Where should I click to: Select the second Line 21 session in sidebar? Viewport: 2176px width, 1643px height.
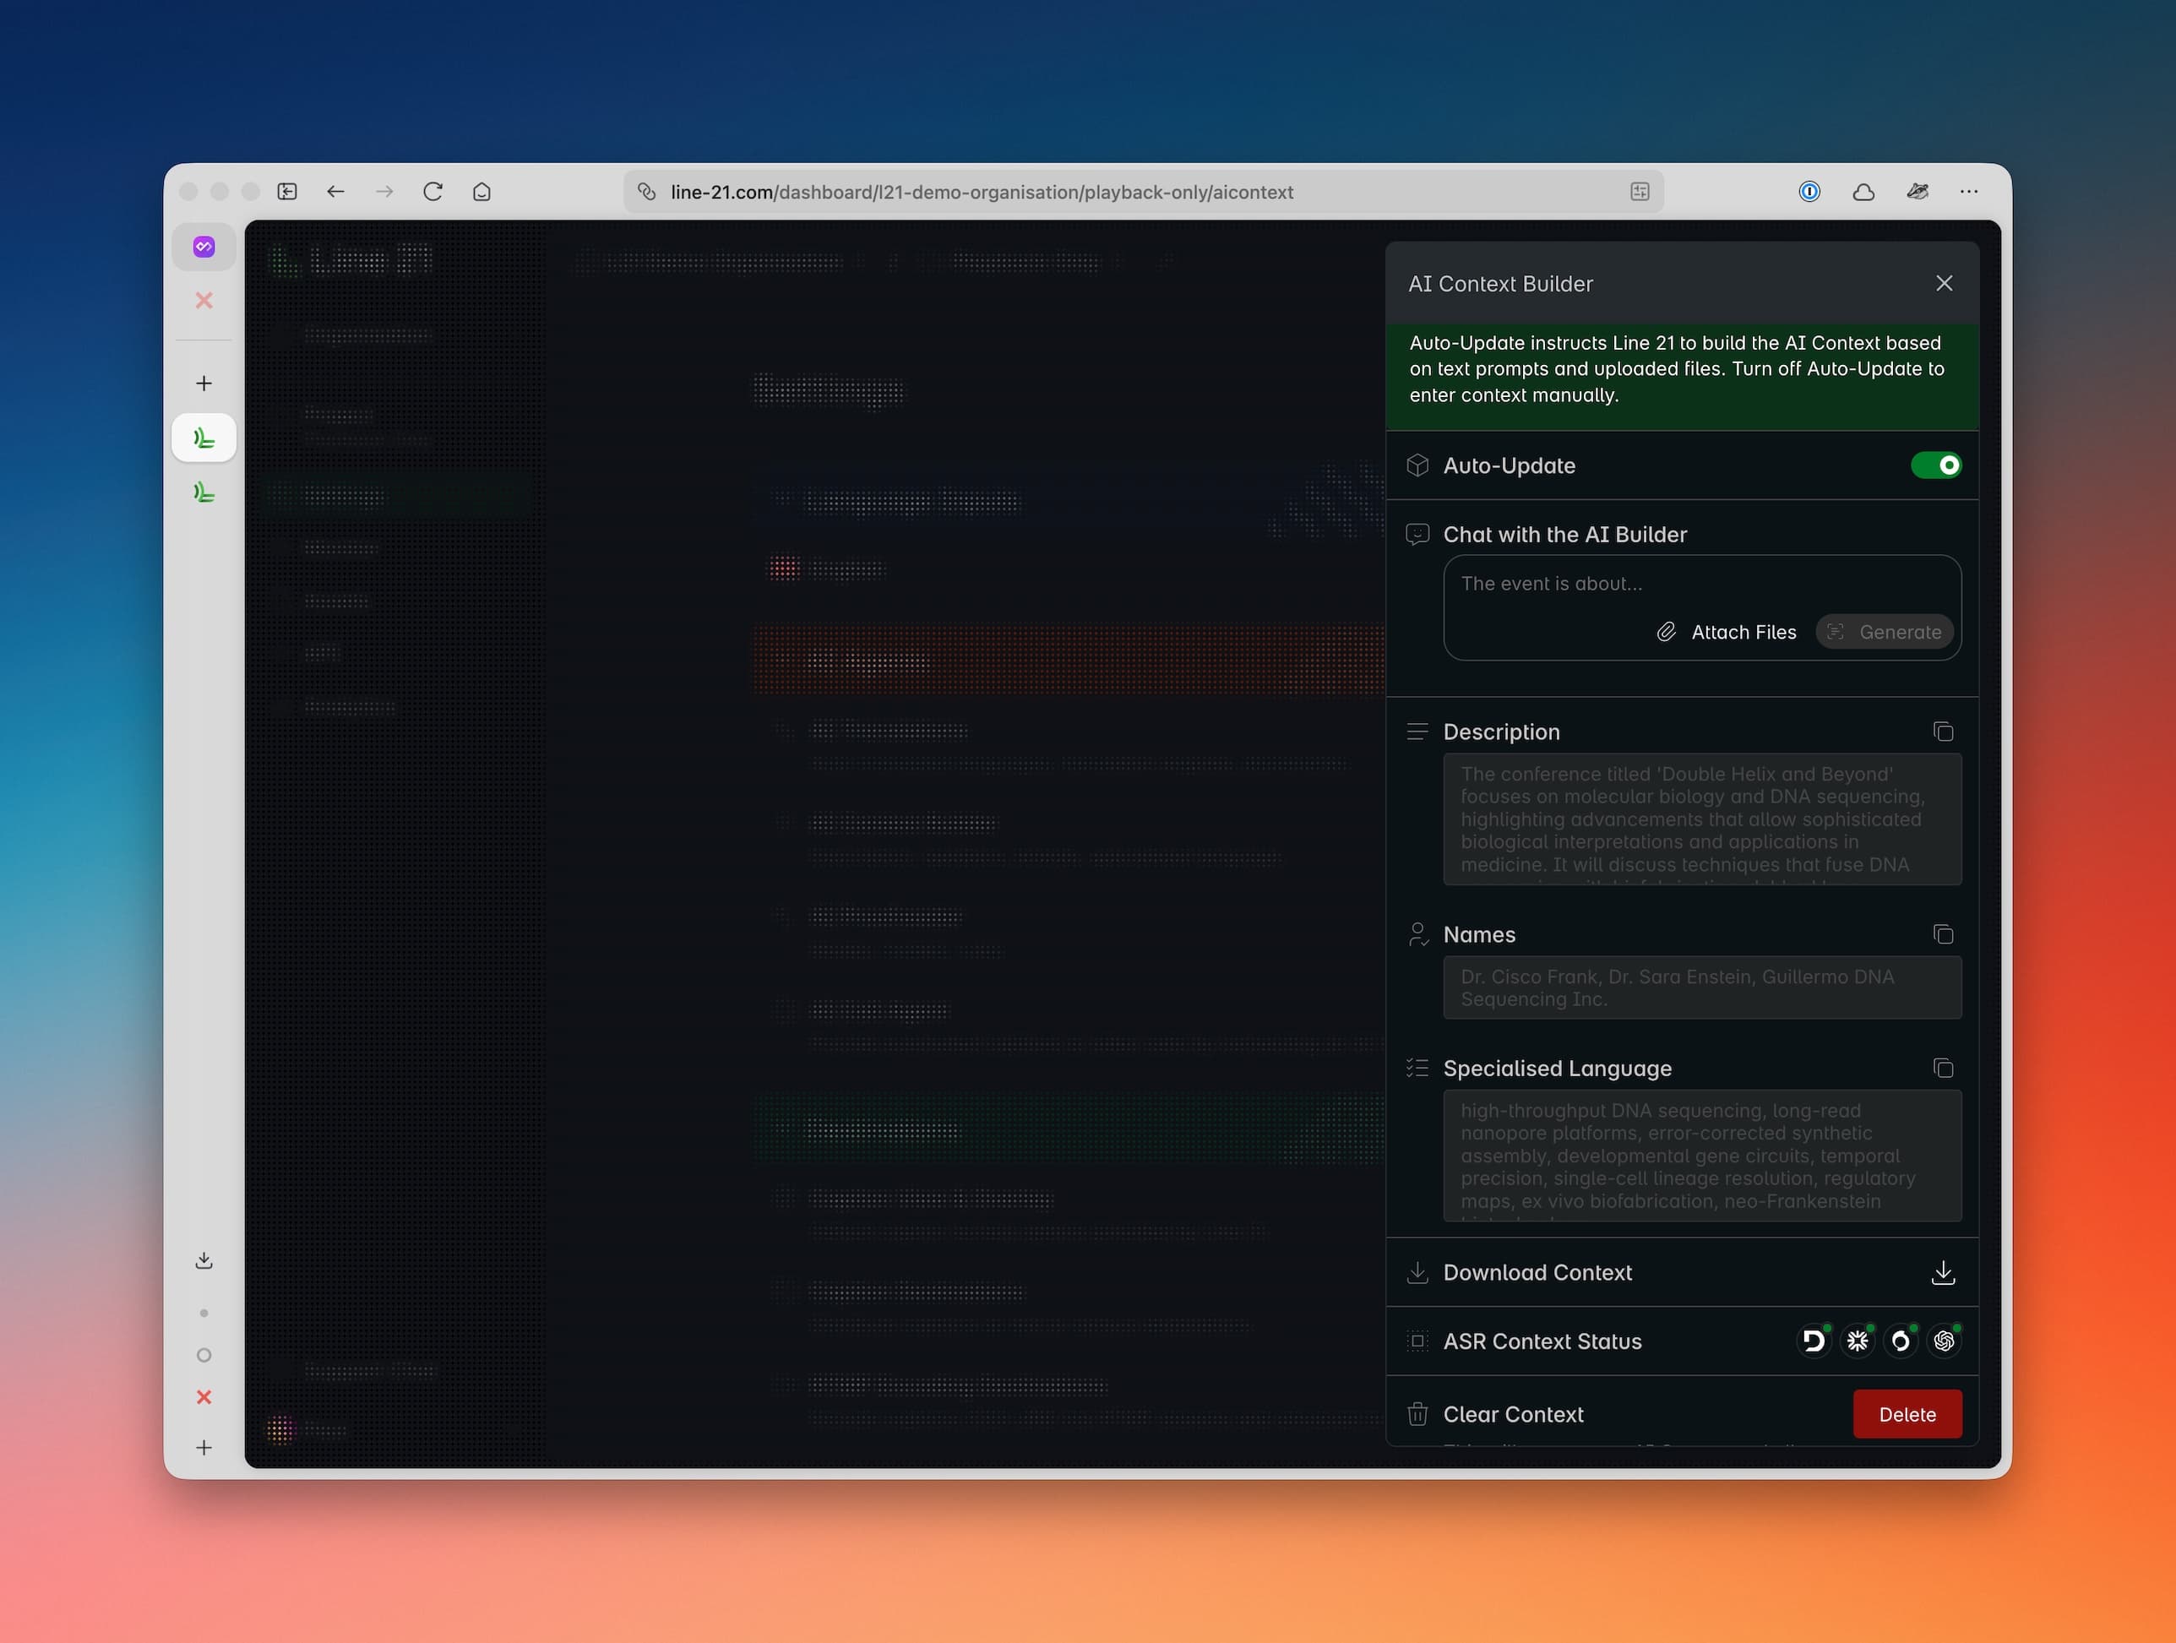point(204,492)
